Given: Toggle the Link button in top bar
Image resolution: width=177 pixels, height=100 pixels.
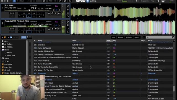Looking at the screenshot, I should tap(34, 1).
